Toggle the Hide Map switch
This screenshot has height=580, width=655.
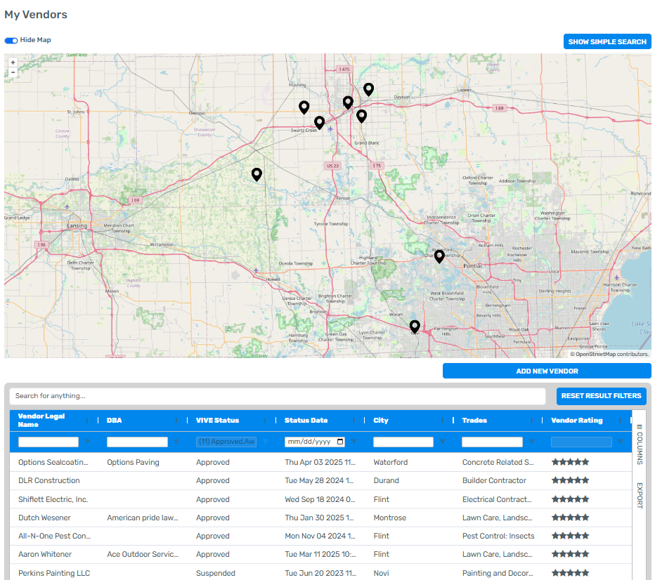pyautogui.click(x=11, y=41)
